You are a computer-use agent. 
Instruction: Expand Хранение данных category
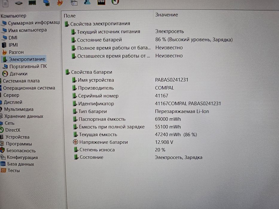click(x=22, y=116)
